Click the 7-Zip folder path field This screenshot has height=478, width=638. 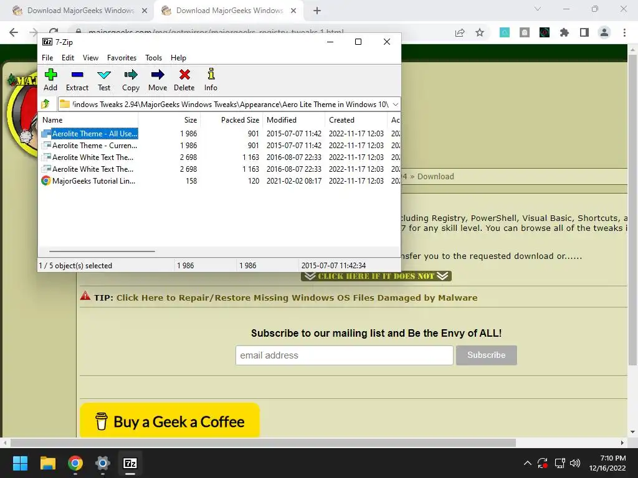[x=224, y=105]
